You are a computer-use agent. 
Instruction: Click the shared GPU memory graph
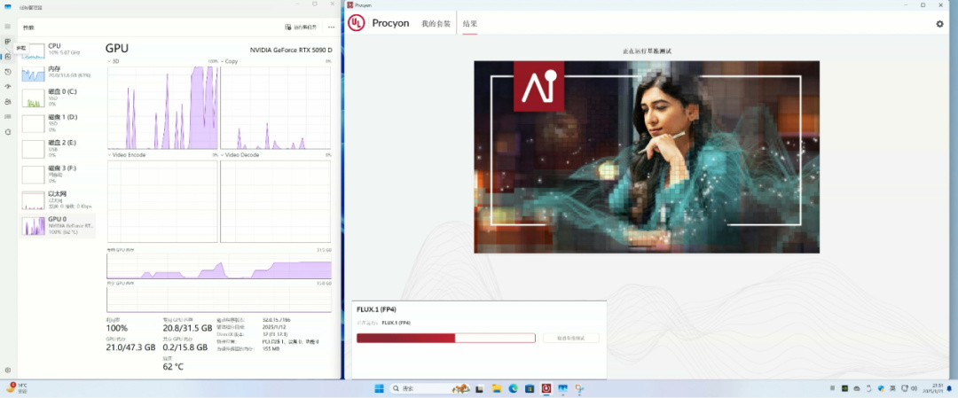click(219, 299)
